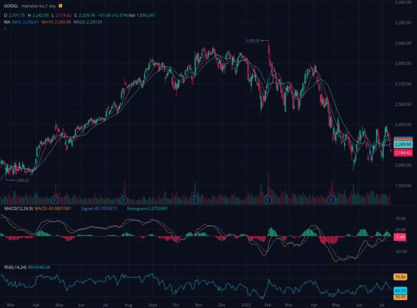The image size is (417, 308).
Task: Click the 2,249.68 price tag on axis
Action: coord(403,144)
